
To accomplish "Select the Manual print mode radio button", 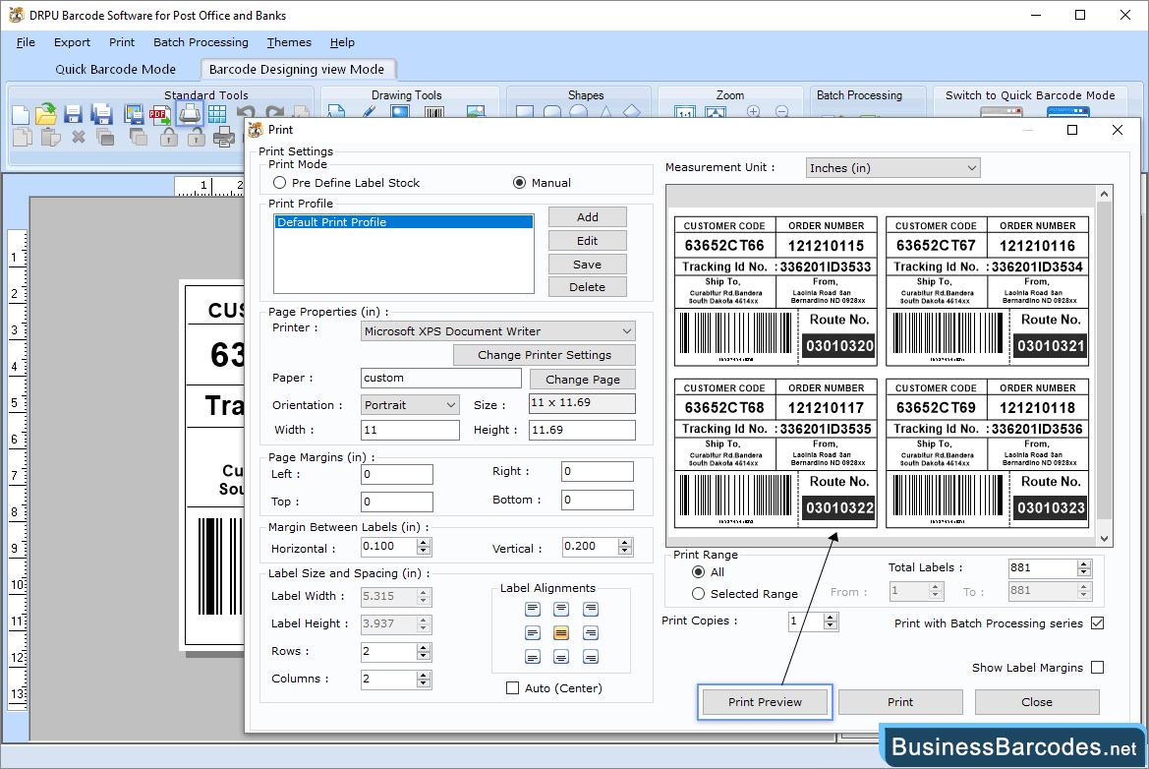I will click(520, 183).
